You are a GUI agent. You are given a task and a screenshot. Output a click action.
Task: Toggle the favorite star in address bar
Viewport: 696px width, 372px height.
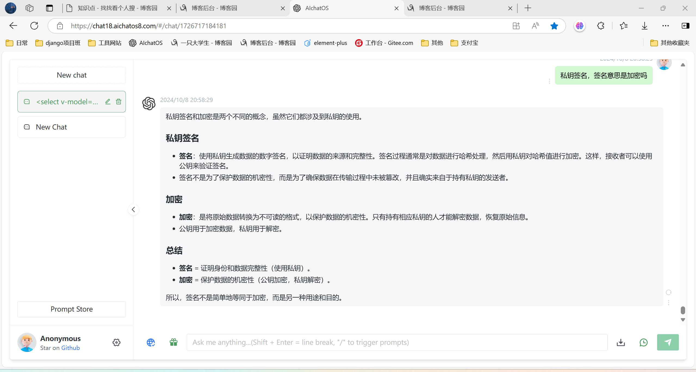click(554, 26)
